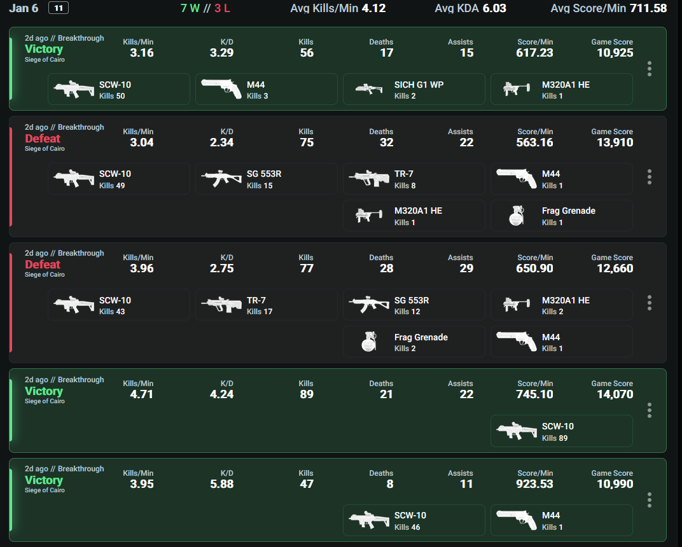Image resolution: width=682 pixels, height=547 pixels.
Task: Click Deaths value 32
Action: click(x=387, y=142)
